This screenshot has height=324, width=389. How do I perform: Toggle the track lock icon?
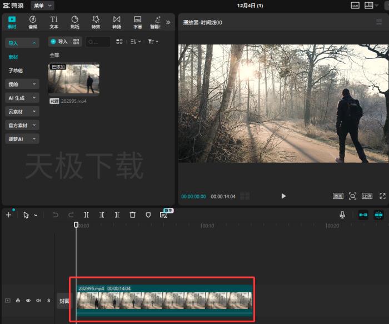[x=18, y=301]
